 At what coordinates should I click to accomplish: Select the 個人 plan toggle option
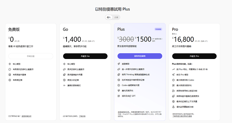coord(109,18)
